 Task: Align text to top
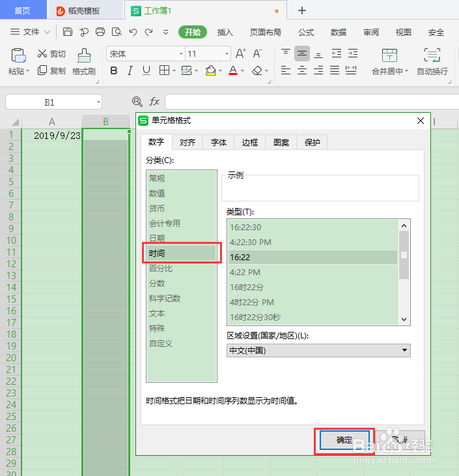tap(286, 53)
